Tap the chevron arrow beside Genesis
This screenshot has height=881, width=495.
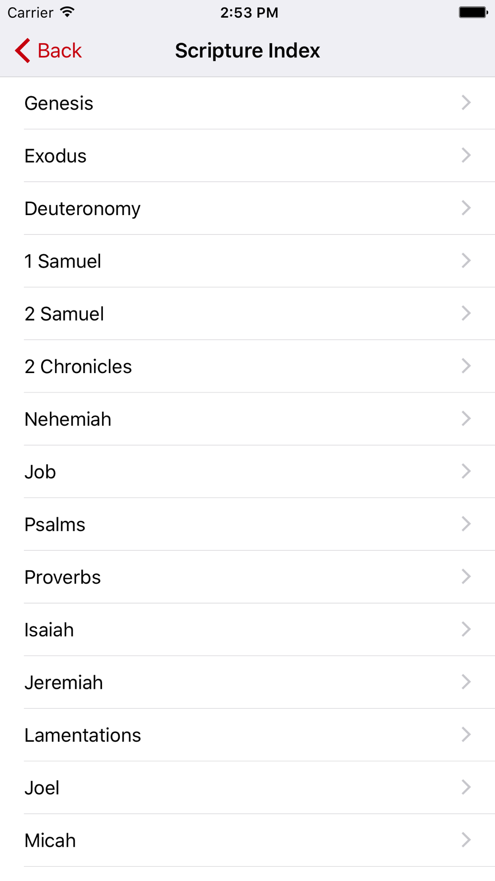coord(466,103)
